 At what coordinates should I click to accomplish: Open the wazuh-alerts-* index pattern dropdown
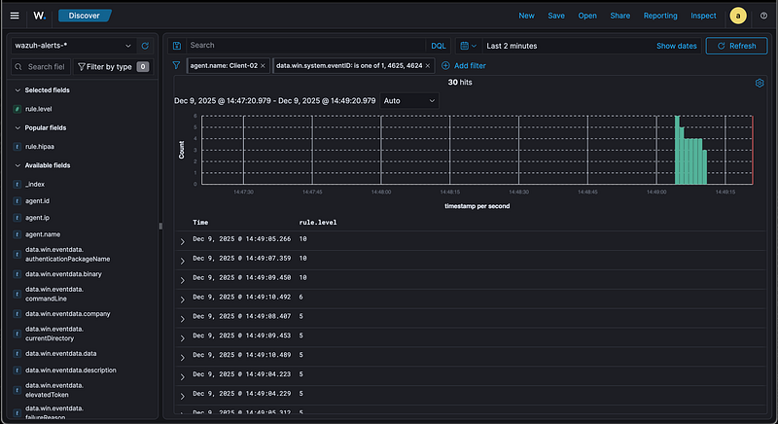(x=73, y=46)
